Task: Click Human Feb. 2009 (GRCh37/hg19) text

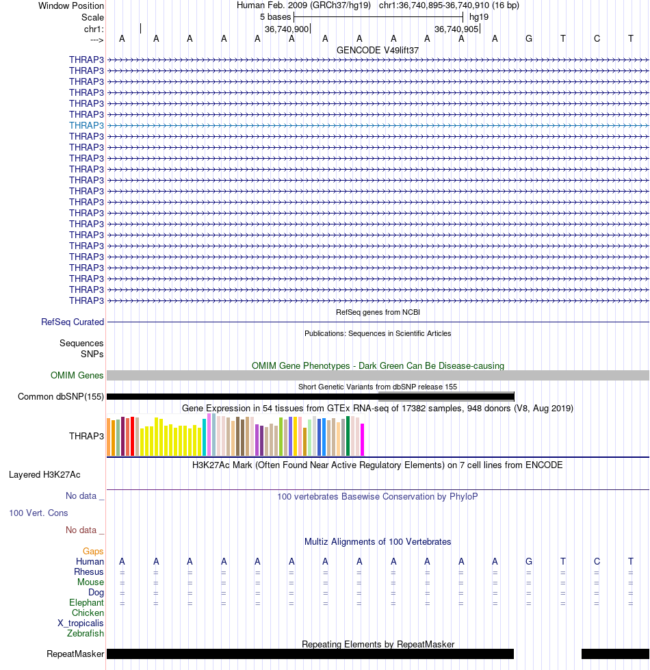Action: pyautogui.click(x=304, y=5)
